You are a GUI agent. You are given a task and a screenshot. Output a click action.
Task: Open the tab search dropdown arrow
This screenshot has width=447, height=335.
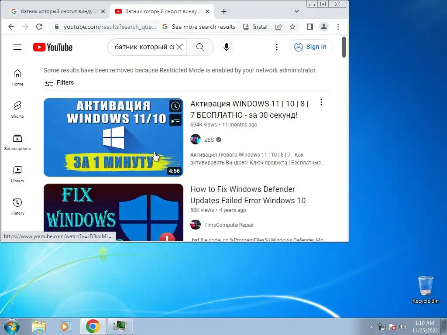(x=297, y=11)
